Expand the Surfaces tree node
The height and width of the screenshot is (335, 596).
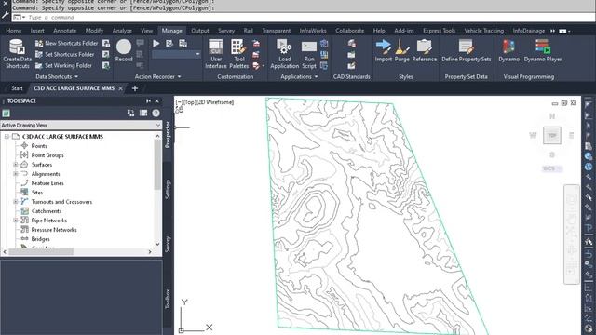point(16,165)
